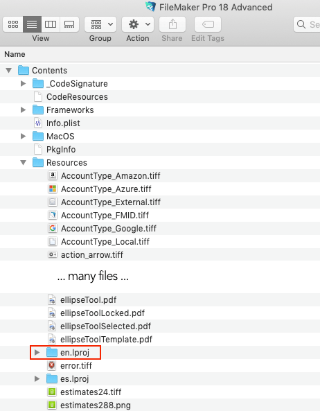This screenshot has width=320, height=411.
Task: Click the Edit Tags button
Action: click(208, 24)
